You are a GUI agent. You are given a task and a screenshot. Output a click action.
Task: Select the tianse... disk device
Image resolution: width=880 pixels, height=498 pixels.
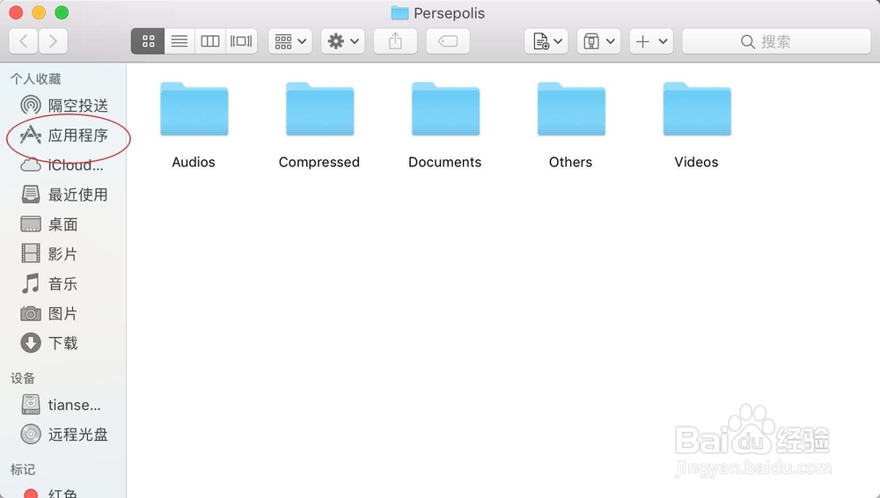pos(61,404)
